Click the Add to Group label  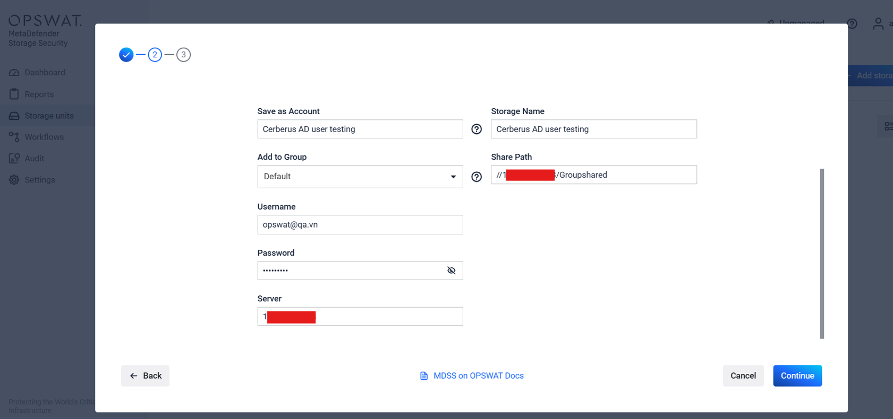tap(282, 157)
